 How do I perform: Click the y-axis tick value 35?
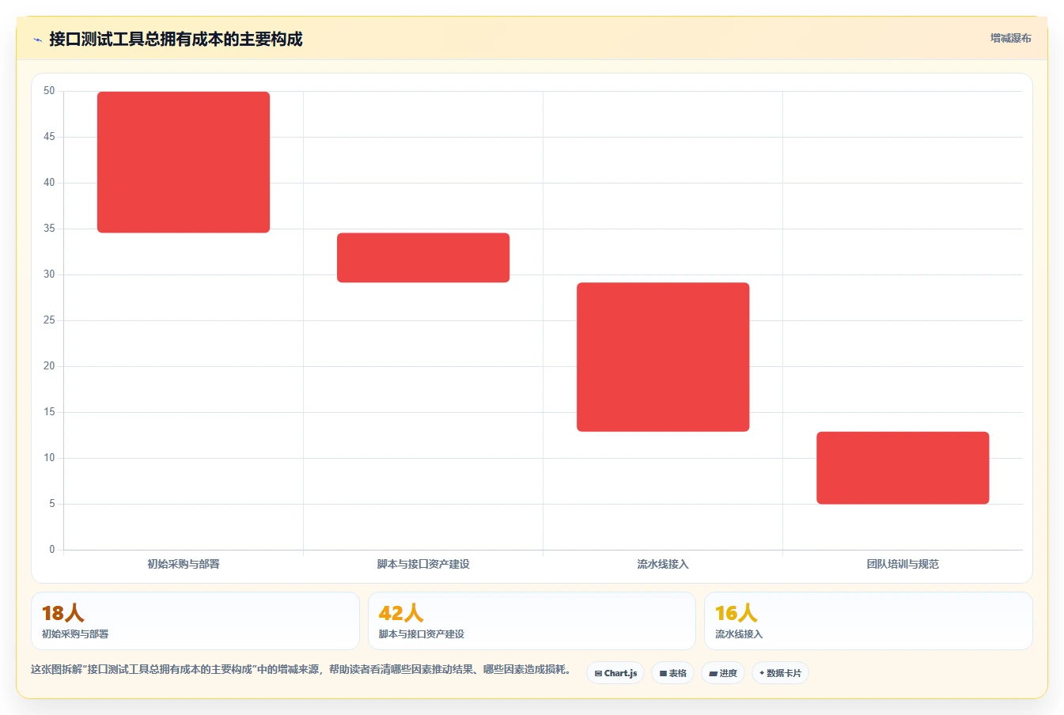coord(49,229)
